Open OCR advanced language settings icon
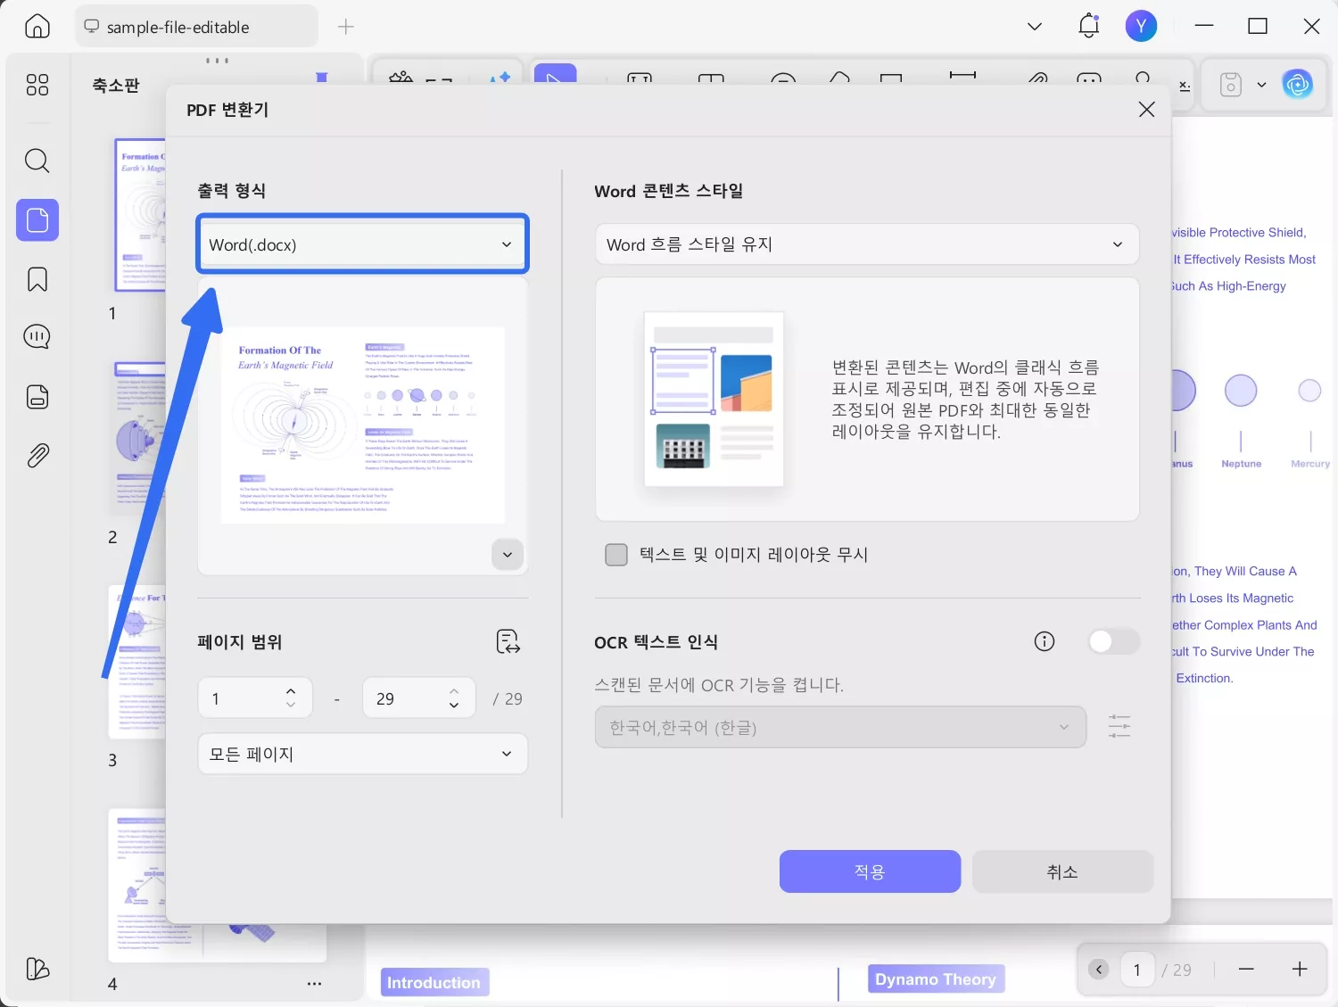 coord(1119,727)
